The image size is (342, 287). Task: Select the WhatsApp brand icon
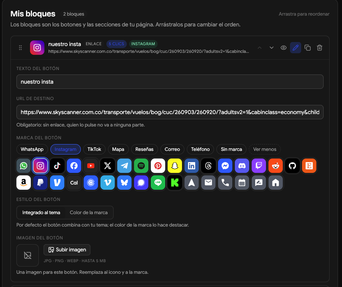click(24, 166)
